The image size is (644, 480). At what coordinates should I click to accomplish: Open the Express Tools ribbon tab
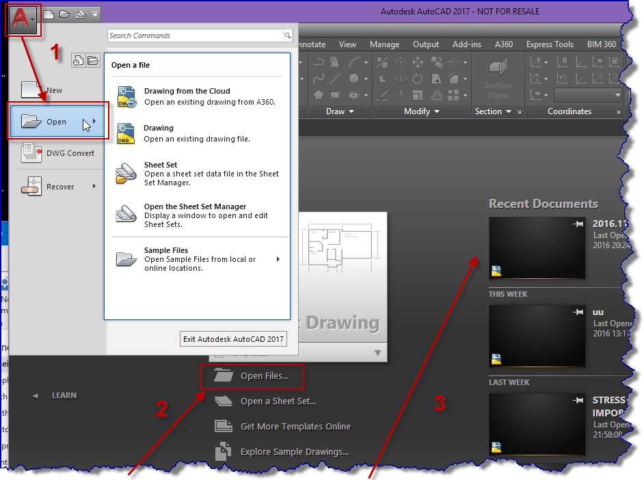click(550, 44)
